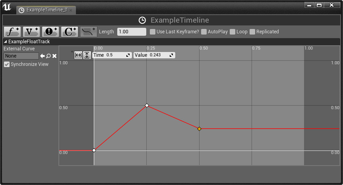The height and width of the screenshot is (185, 343).
Task: Collapse the ExampleFloatTrack section
Action: (x=6, y=42)
